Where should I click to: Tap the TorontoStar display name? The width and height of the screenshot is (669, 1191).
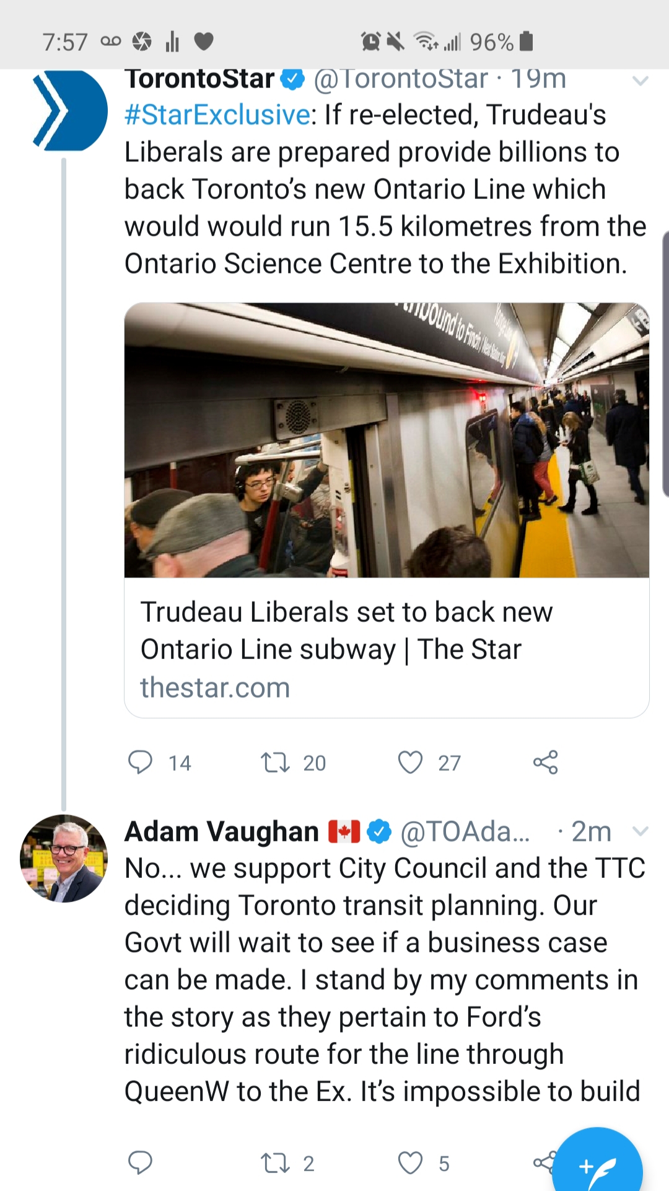point(199,79)
